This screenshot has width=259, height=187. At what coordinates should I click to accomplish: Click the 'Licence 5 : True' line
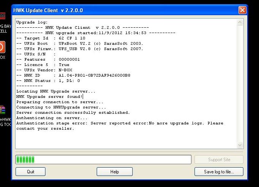click(x=43, y=64)
